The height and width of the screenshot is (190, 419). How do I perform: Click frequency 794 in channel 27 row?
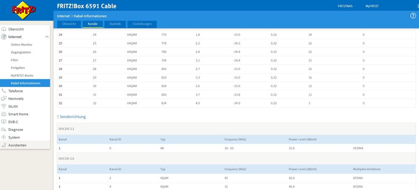point(164,60)
